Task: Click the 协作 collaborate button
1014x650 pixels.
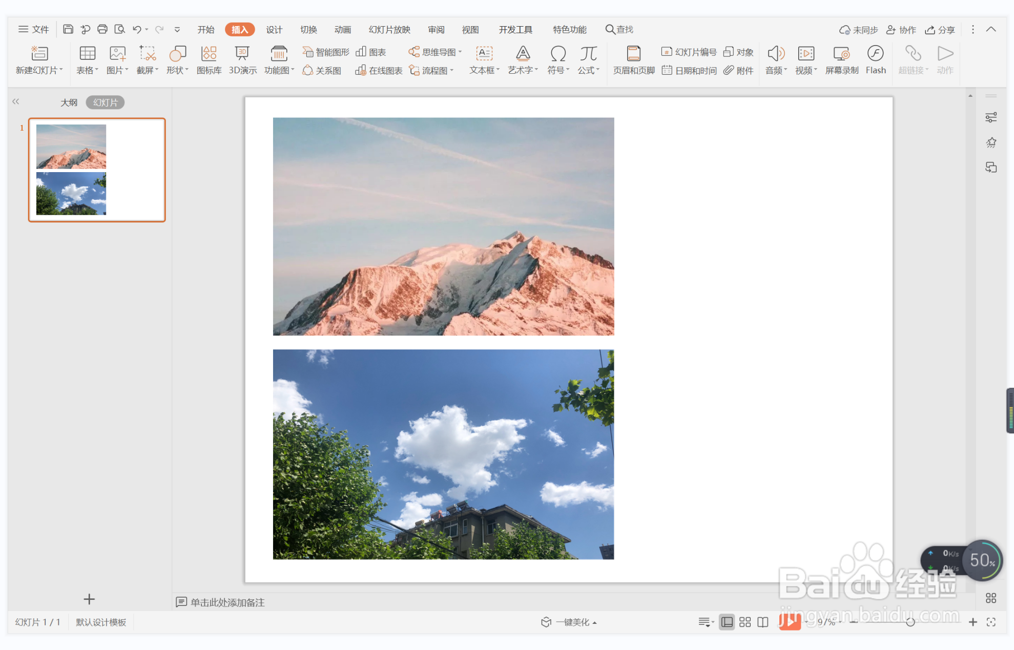Action: click(x=901, y=30)
